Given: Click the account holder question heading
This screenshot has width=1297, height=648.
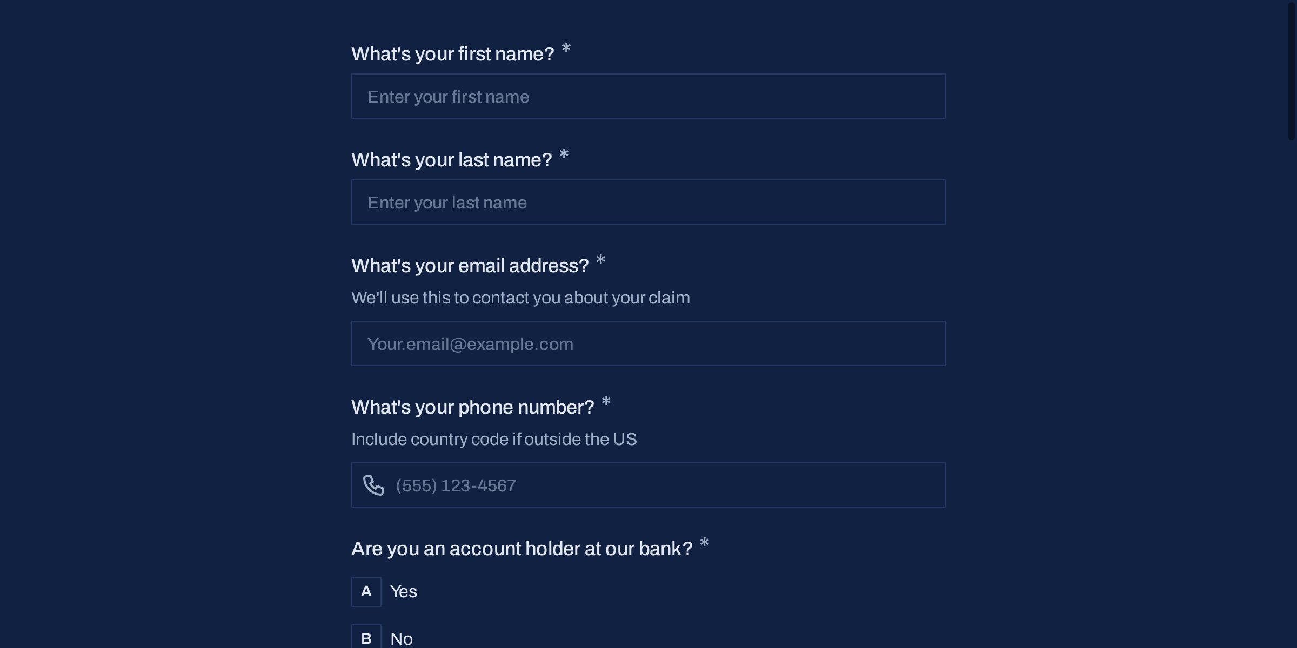Looking at the screenshot, I should 522,549.
